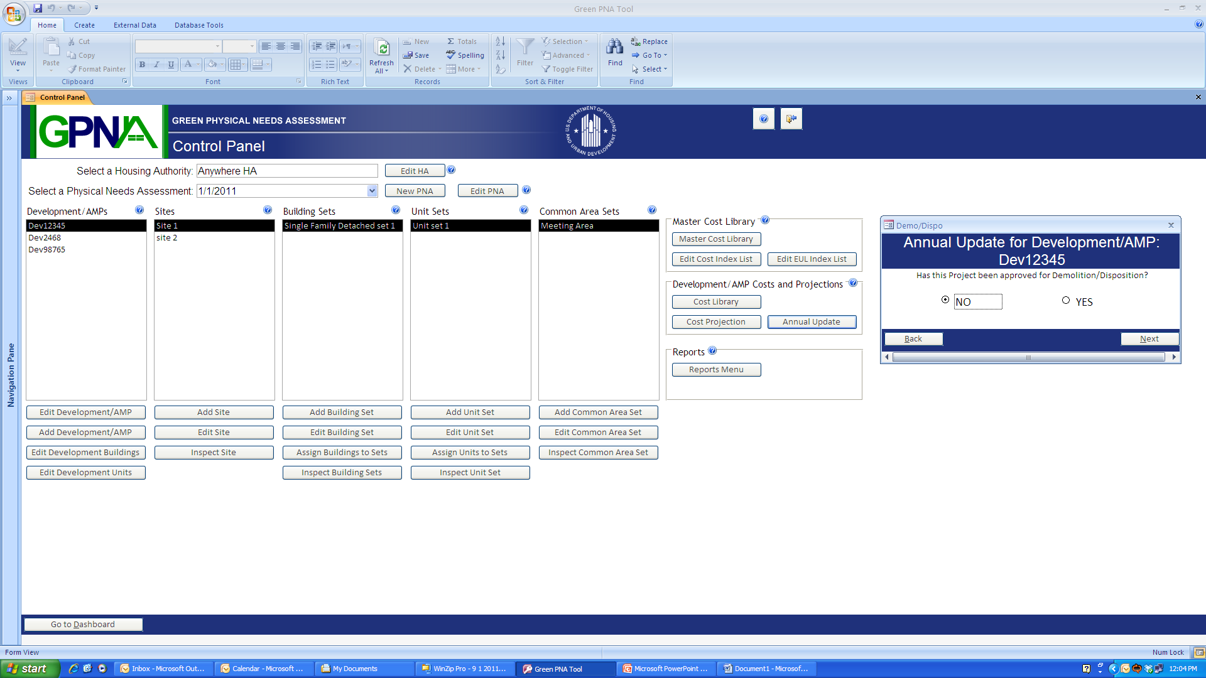Switch to the Database Tools tab
Viewport: 1206px width, 678px height.
click(x=198, y=25)
